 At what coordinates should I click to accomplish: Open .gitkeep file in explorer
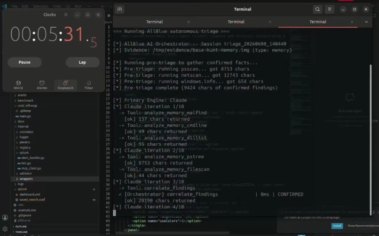tap(25, 111)
